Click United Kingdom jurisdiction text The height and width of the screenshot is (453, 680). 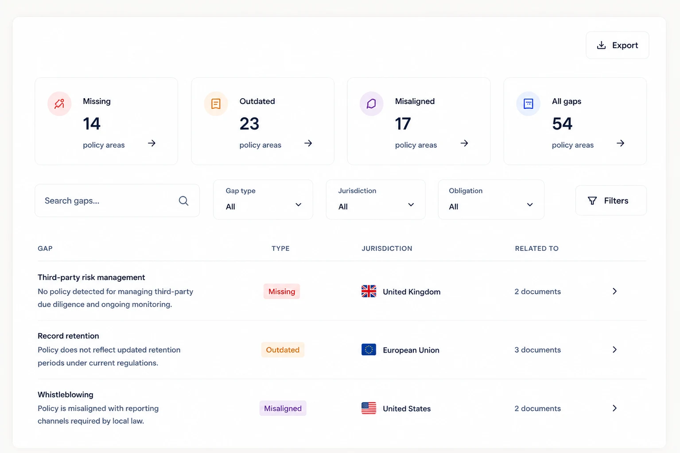[x=412, y=292]
